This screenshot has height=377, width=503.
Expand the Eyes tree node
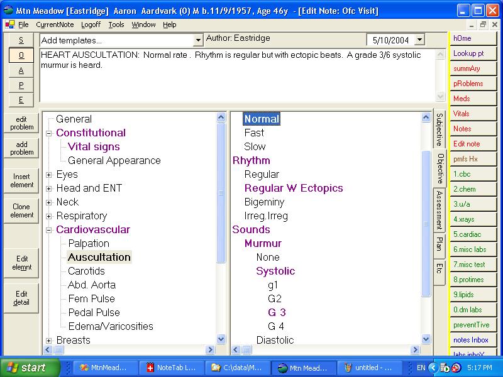click(49, 175)
